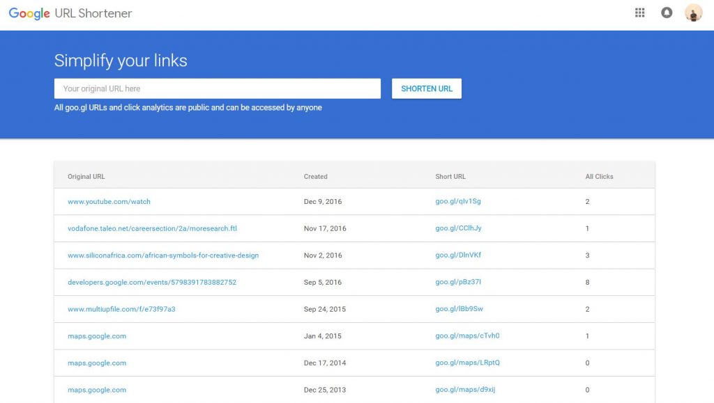Screen dimensions: 714x403
Task: Open short URL goo.gl/lBb9Sw
Action: 459,308
